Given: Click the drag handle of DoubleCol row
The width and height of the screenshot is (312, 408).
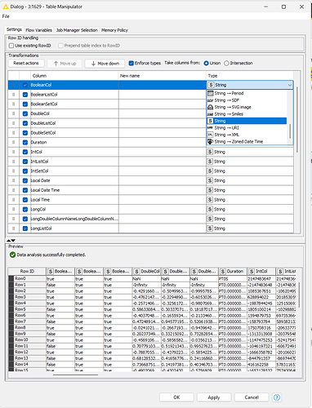Looking at the screenshot, I should coord(13,113).
